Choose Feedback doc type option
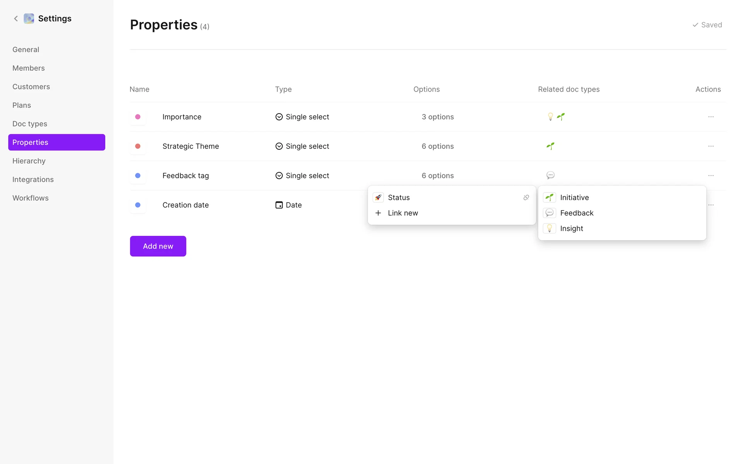This screenshot has width=743, height=464. [x=577, y=213]
